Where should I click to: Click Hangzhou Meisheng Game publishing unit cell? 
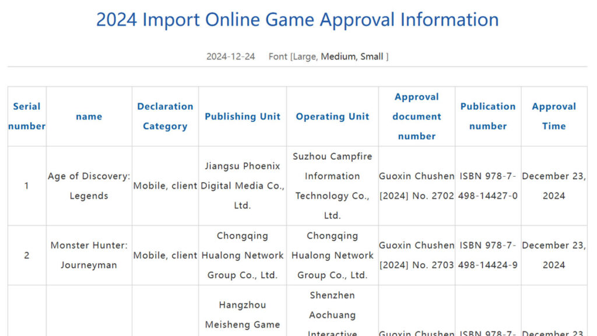click(243, 315)
